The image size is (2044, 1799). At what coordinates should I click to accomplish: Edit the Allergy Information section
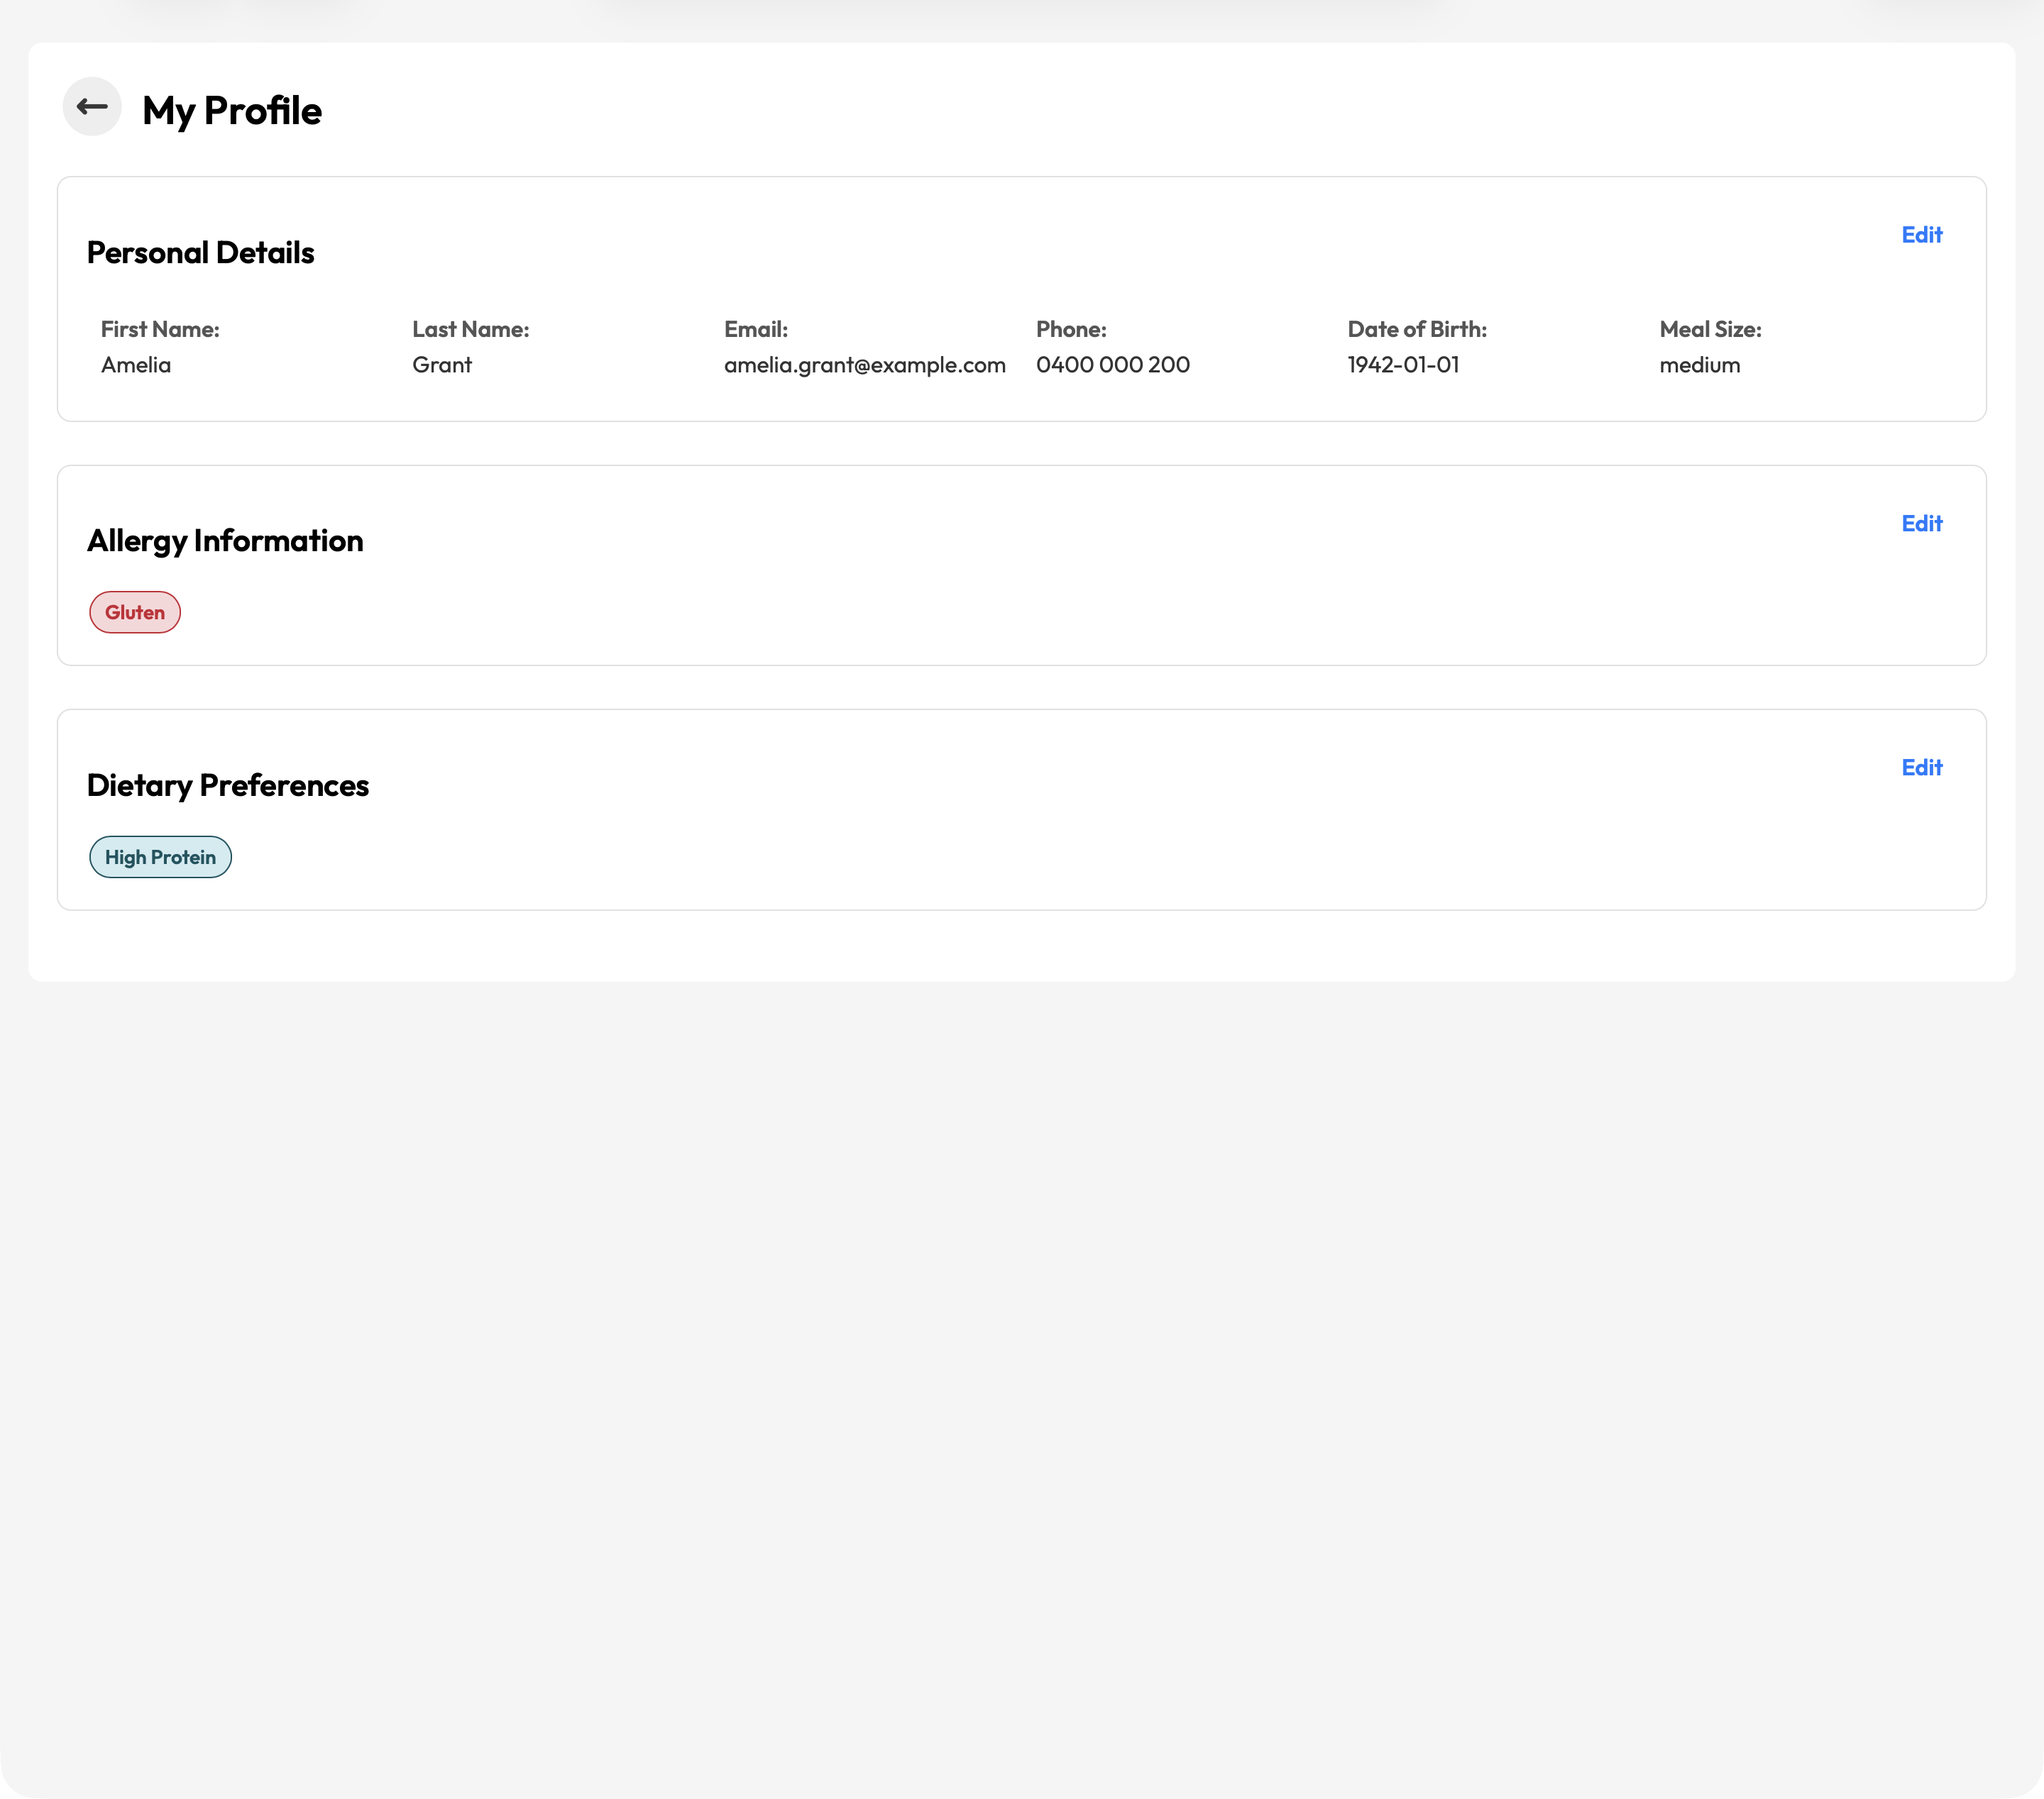click(x=1921, y=524)
